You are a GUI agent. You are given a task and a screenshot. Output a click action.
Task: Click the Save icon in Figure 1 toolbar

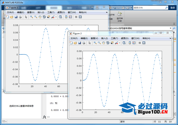16,17
